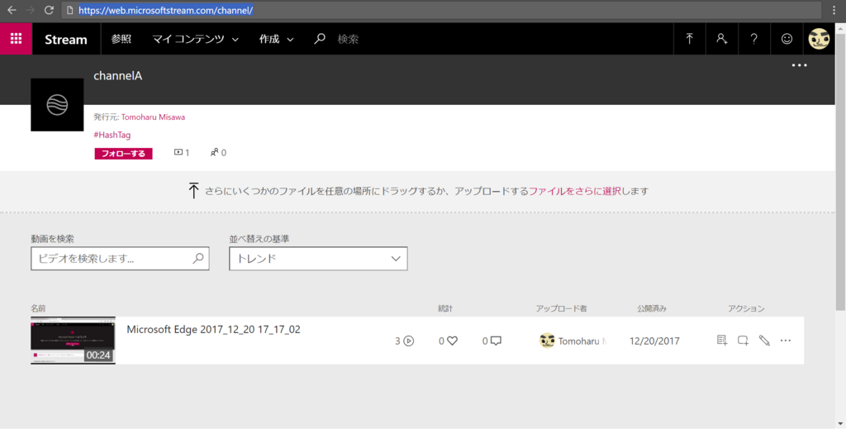Open the 参照 menu
Image resolution: width=846 pixels, height=429 pixels.
tap(121, 39)
